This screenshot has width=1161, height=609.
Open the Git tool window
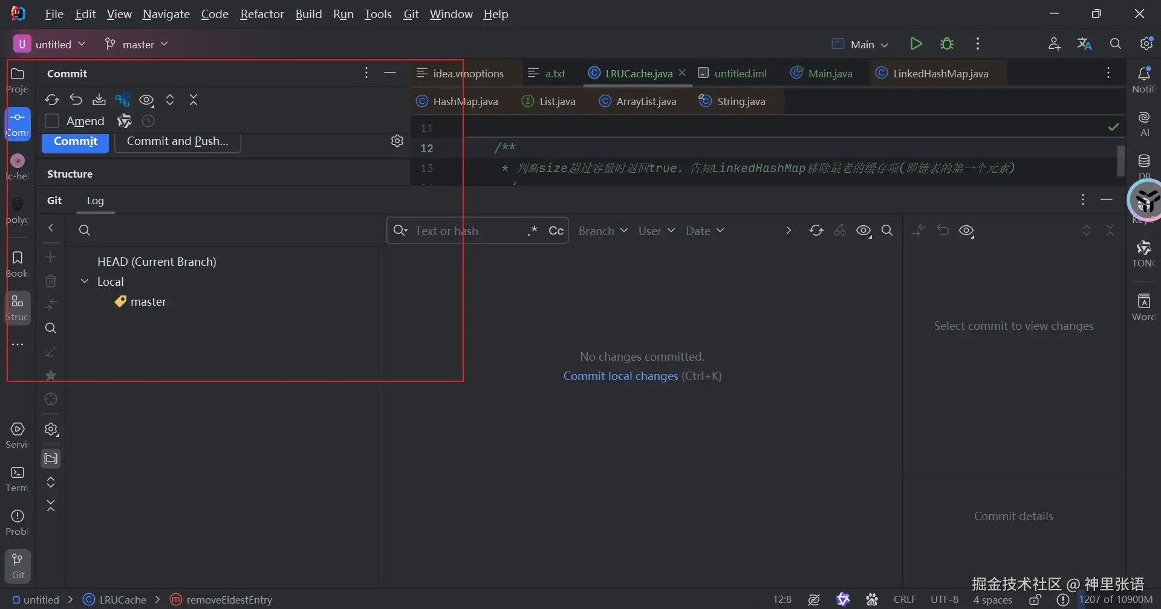click(18, 565)
